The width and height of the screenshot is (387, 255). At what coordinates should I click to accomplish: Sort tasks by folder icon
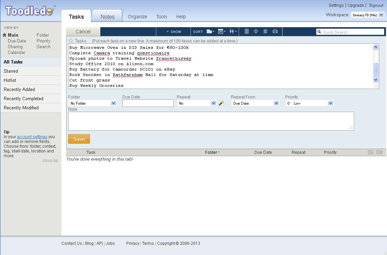[210, 31]
